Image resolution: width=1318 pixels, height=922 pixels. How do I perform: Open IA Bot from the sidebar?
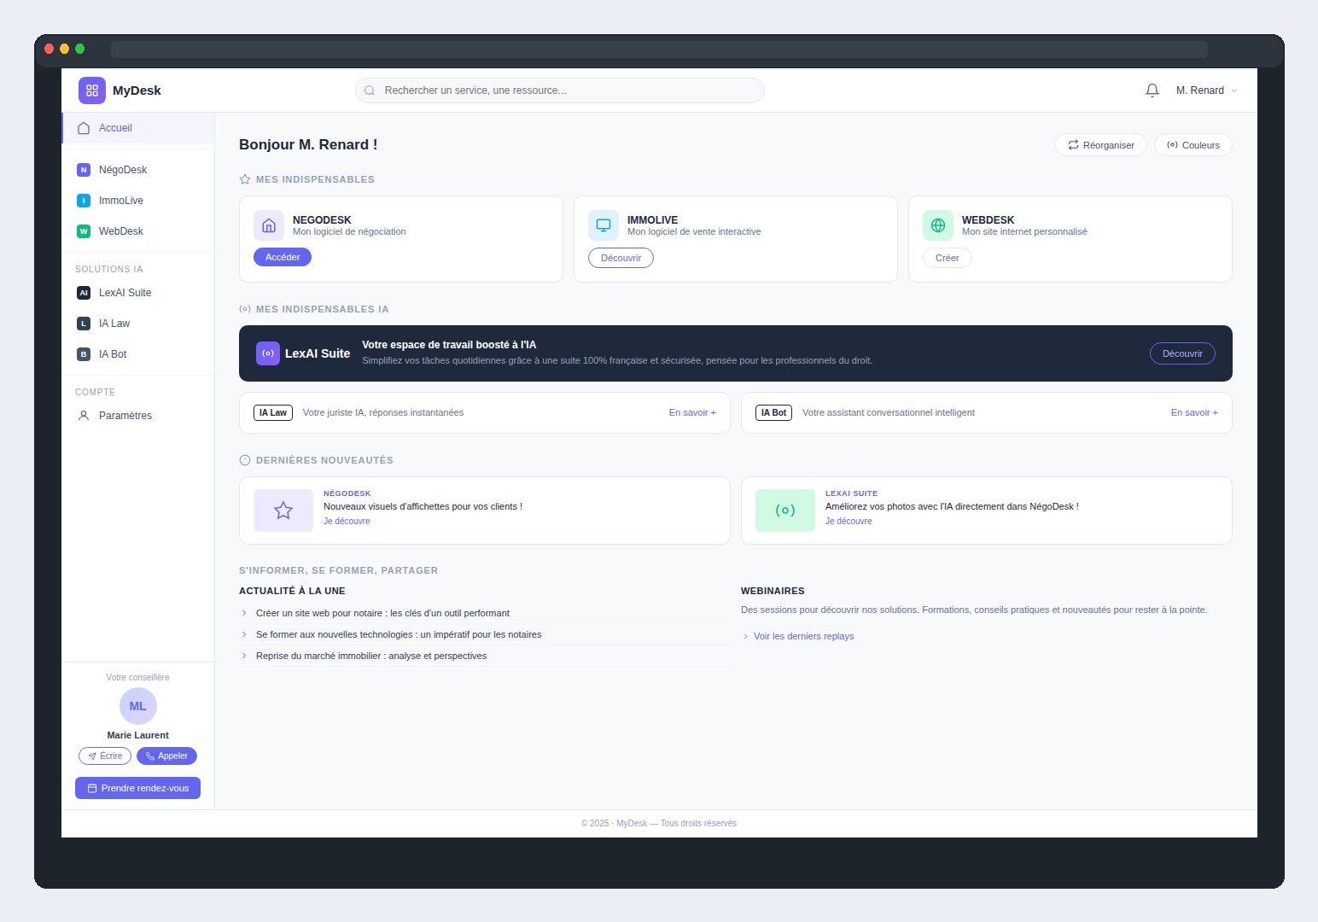(x=138, y=354)
